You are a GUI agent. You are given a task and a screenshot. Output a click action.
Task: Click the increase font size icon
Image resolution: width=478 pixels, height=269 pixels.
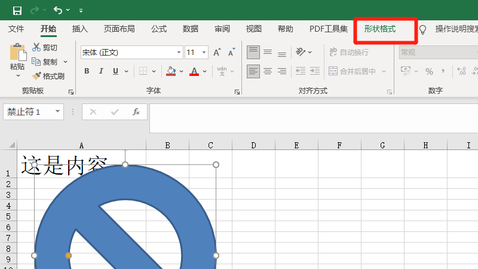(x=216, y=53)
